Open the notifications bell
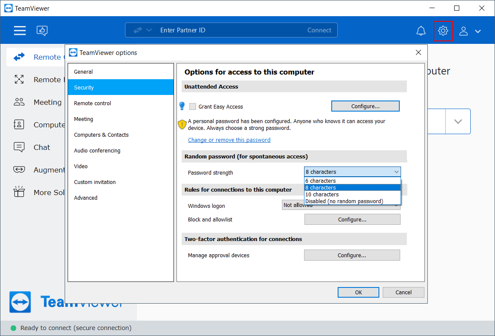Screen dimensions: 495x336 click(x=421, y=30)
